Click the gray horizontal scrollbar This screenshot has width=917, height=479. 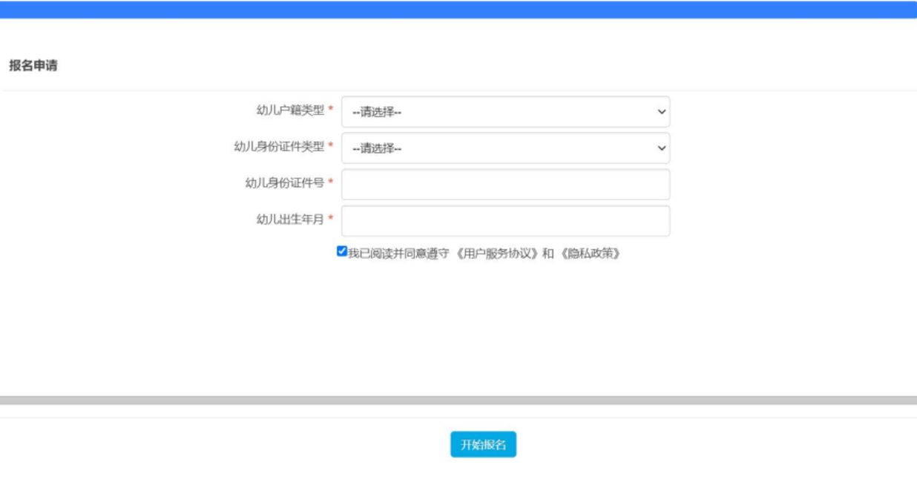(x=458, y=400)
